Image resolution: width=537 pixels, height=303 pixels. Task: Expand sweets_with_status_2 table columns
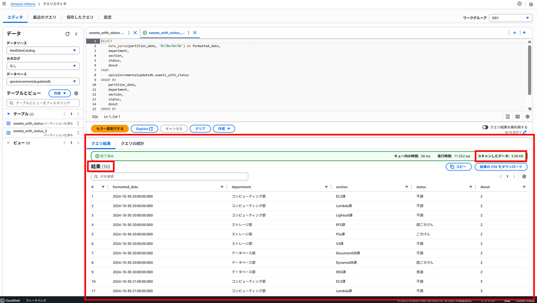point(8,133)
